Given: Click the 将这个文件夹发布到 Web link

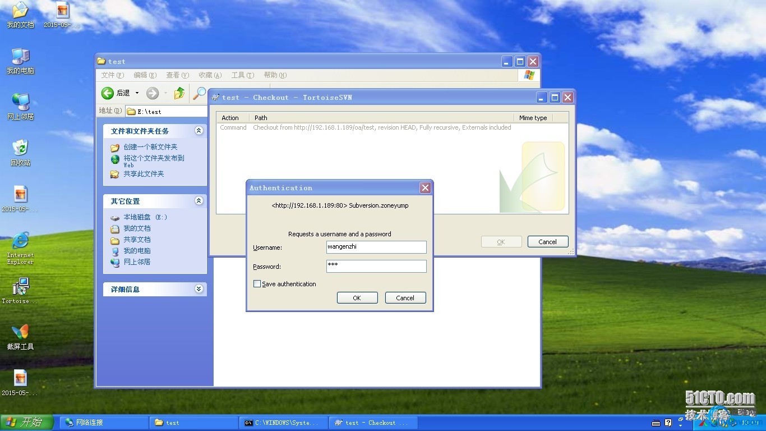Looking at the screenshot, I should click(x=154, y=162).
